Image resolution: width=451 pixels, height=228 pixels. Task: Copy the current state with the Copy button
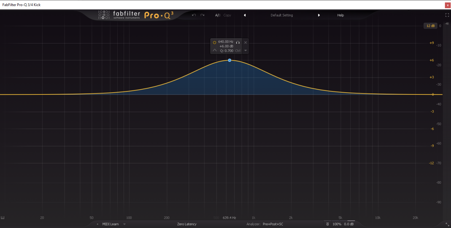tap(227, 15)
